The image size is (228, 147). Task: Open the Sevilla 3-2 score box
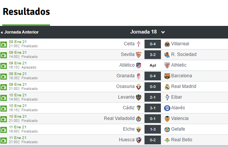click(x=153, y=54)
